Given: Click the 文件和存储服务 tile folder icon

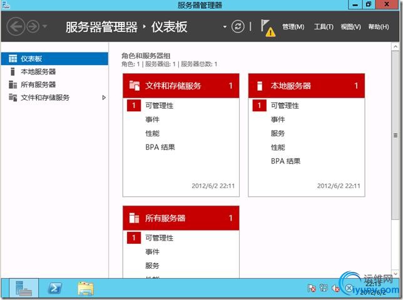Looking at the screenshot, I should click(134, 86).
